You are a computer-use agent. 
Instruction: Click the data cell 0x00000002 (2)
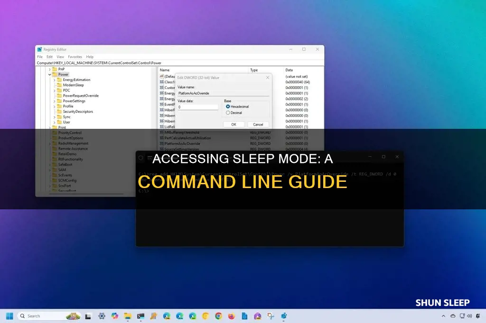(x=297, y=99)
